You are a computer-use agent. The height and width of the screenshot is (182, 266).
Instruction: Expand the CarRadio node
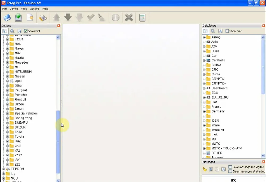(204, 60)
